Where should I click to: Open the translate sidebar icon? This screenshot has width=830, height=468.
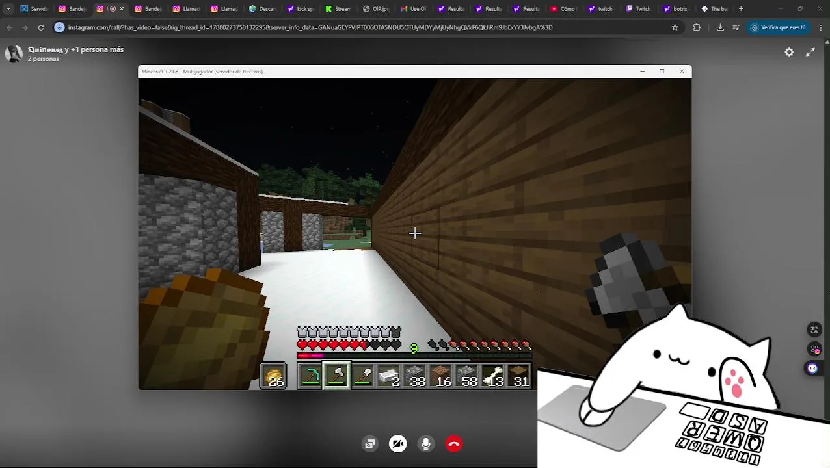[813, 330]
